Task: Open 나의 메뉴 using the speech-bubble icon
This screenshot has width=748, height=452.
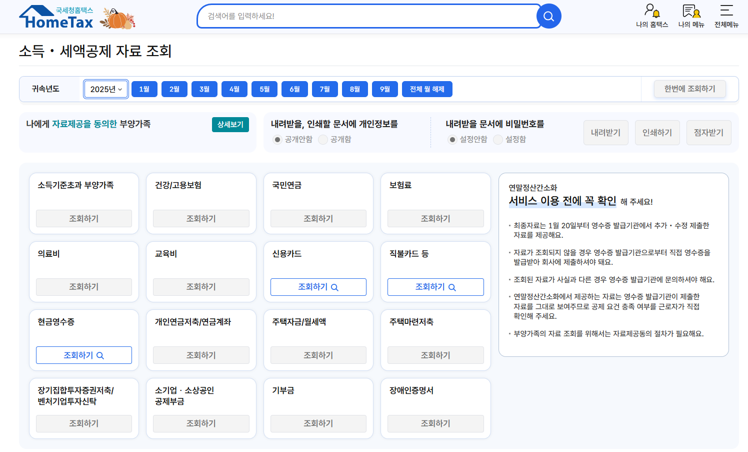Action: 691,16
